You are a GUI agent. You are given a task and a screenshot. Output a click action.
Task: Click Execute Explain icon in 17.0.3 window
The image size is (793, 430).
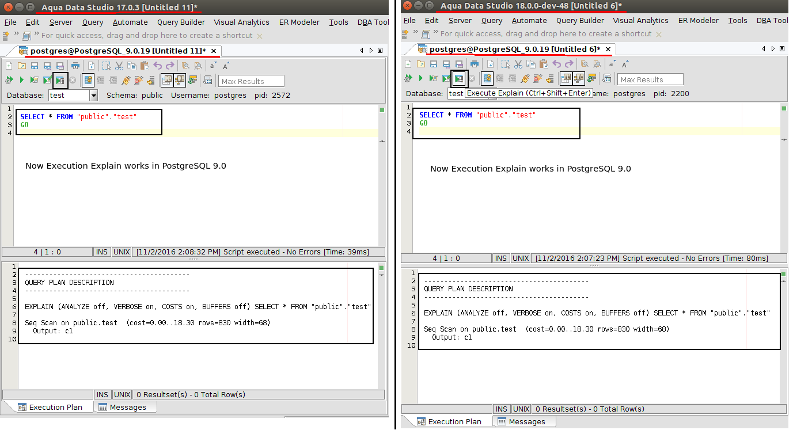tap(60, 80)
